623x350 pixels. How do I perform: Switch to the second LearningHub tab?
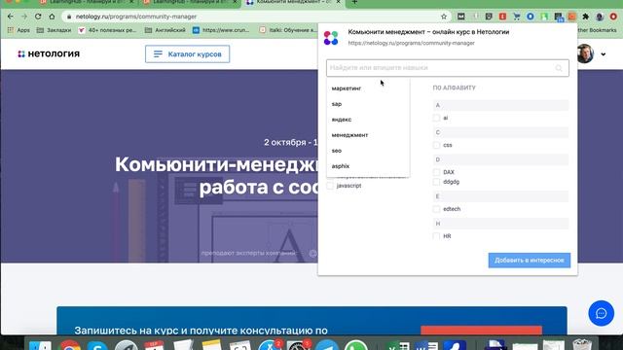(189, 2)
